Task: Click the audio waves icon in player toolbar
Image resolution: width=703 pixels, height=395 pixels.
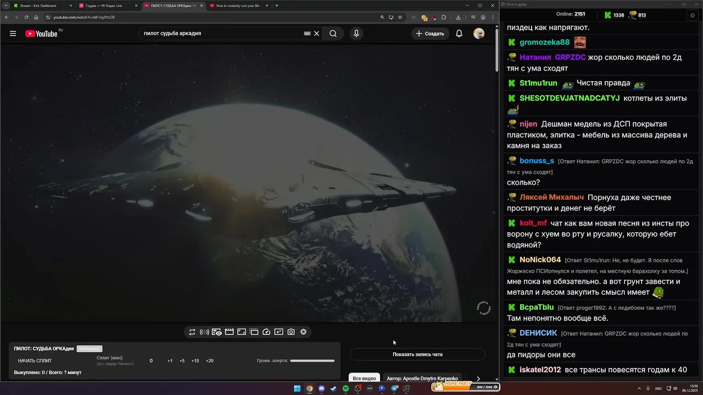Action: tap(204, 332)
